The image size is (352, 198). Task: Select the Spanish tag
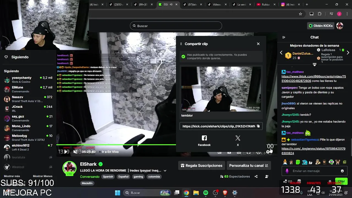pyautogui.click(x=108, y=177)
